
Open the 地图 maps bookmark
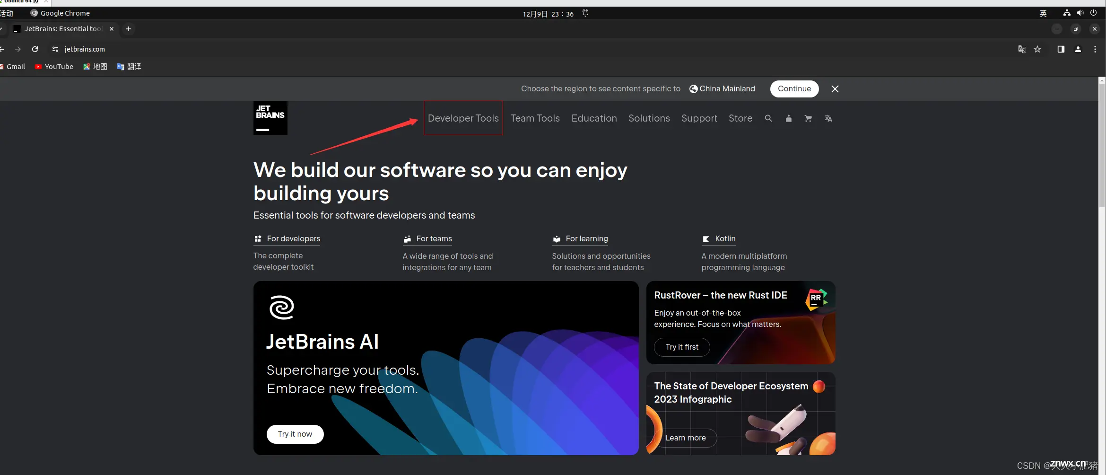[x=95, y=67]
